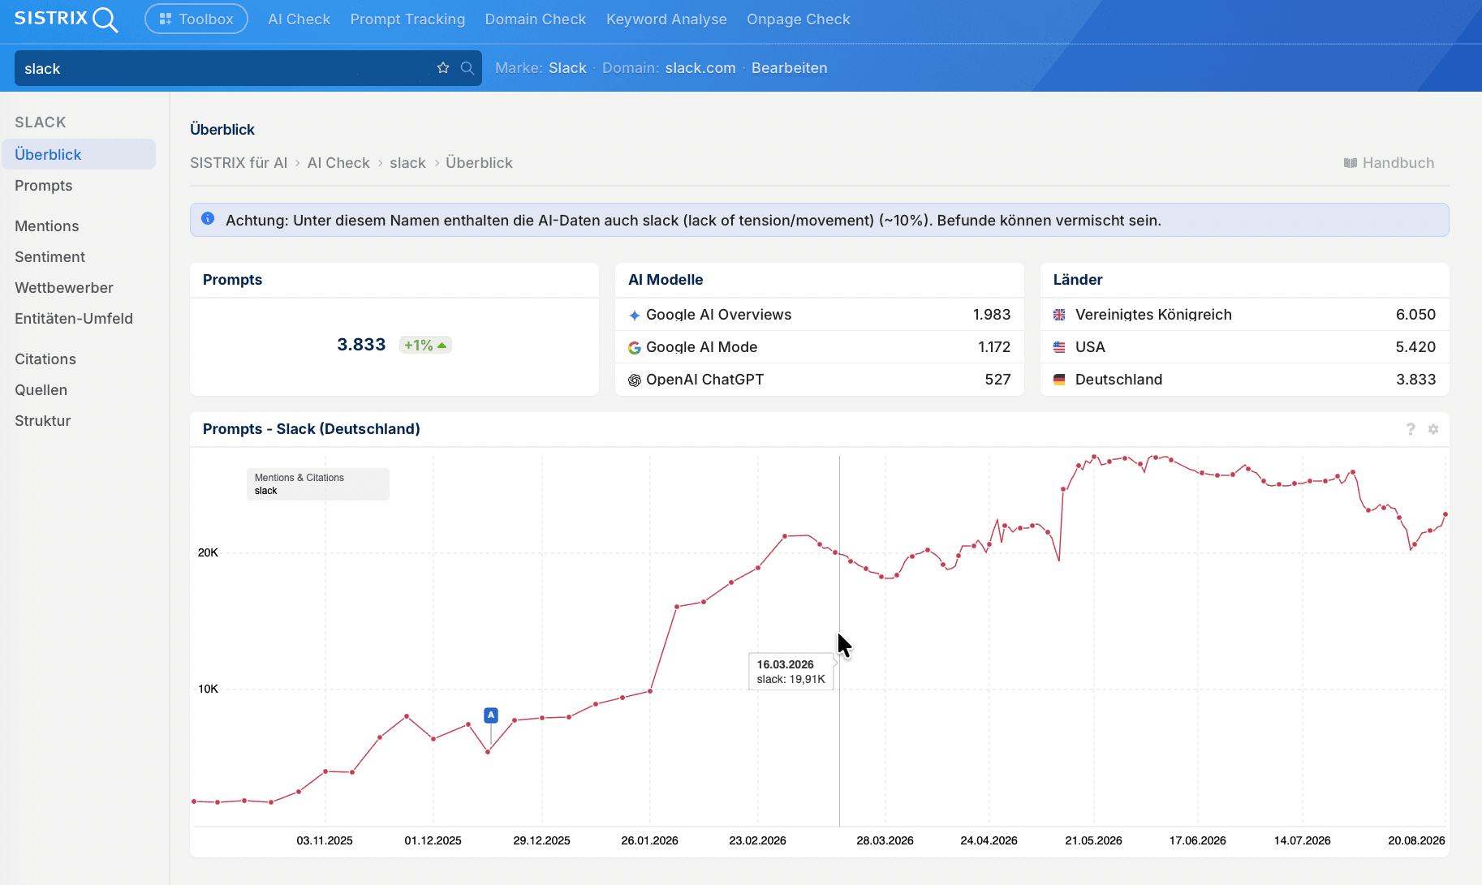Open Onpage Check in top navigation
The width and height of the screenshot is (1482, 885).
[799, 19]
